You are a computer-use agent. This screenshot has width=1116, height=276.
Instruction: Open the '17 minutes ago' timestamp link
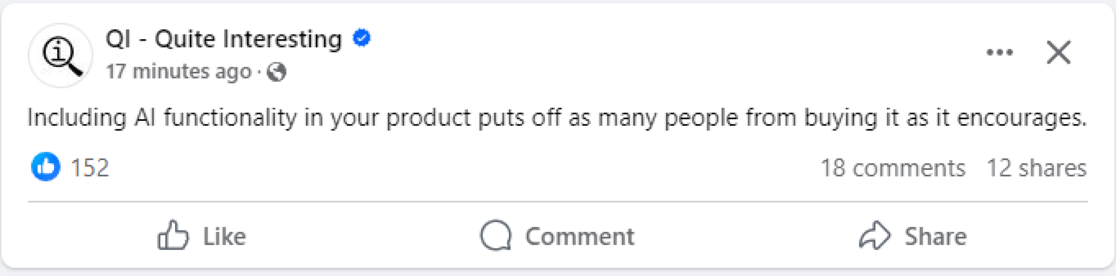178,72
